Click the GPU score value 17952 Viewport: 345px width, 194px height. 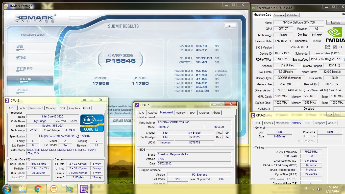101,83
